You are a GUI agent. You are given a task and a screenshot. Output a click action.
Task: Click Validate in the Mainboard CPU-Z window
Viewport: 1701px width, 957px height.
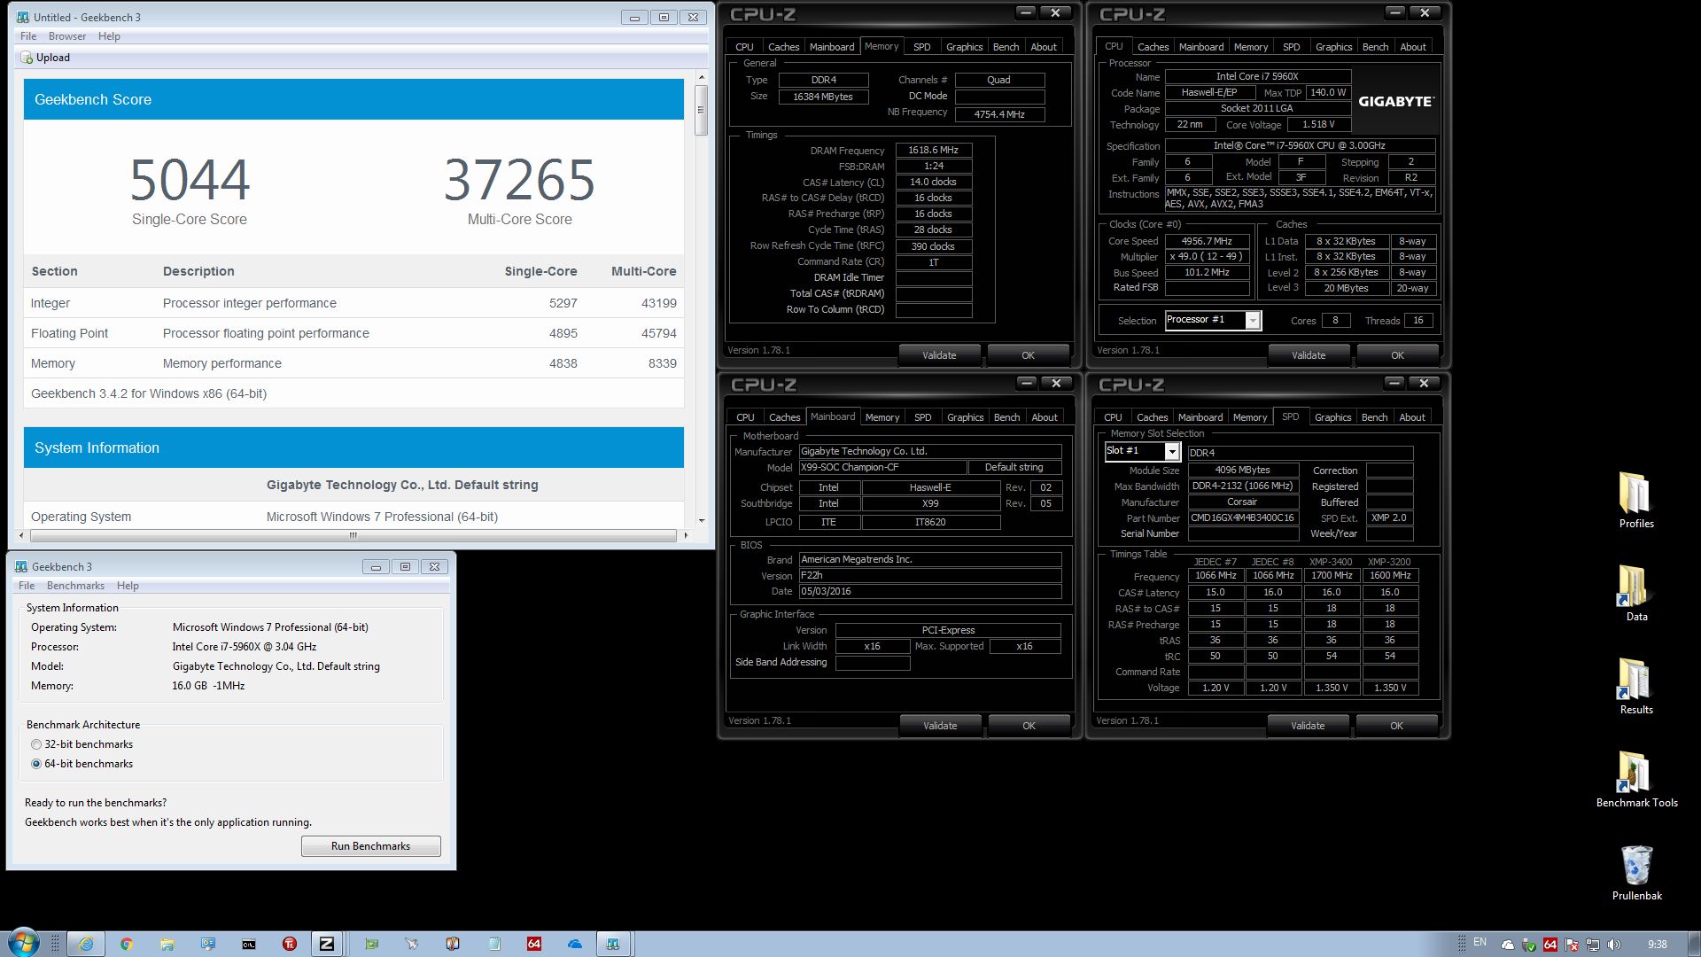pyautogui.click(x=940, y=726)
